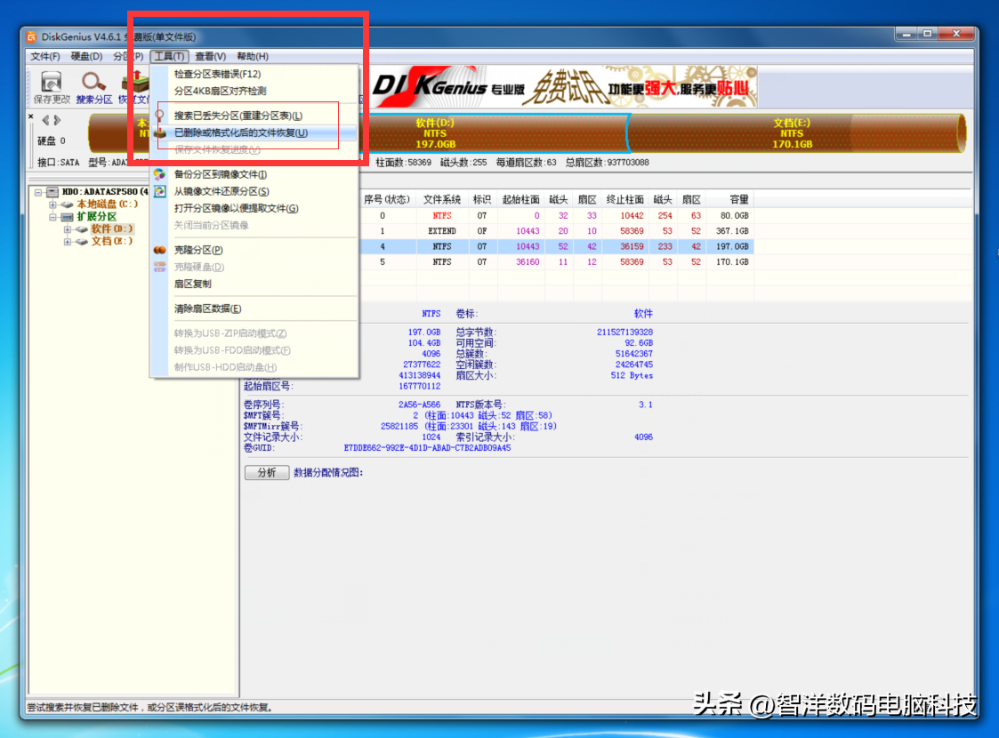This screenshot has height=738, width=999.
Task: Open the 文件(F) menu
Action: point(45,57)
